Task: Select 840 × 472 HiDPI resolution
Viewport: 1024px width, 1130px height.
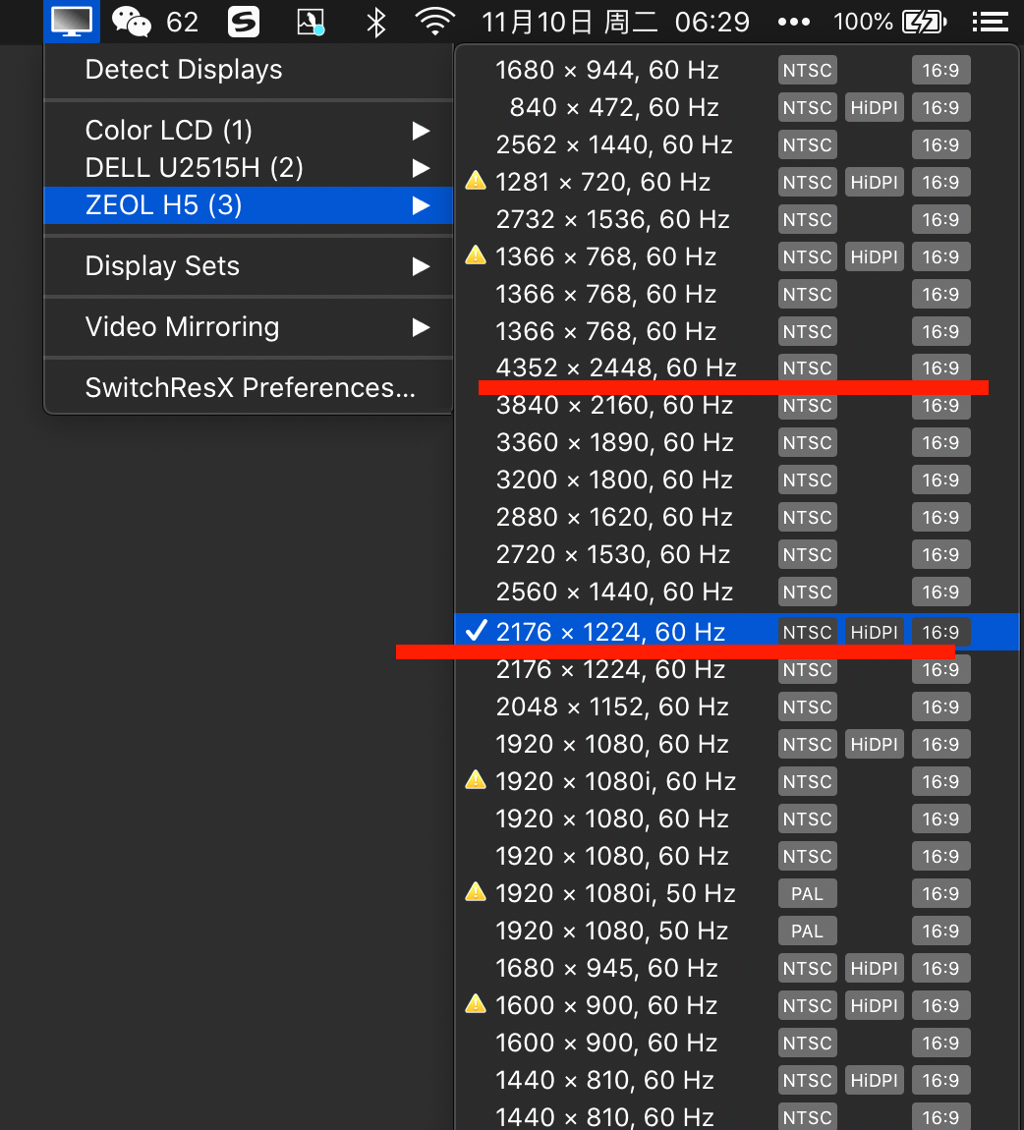Action: tap(614, 107)
